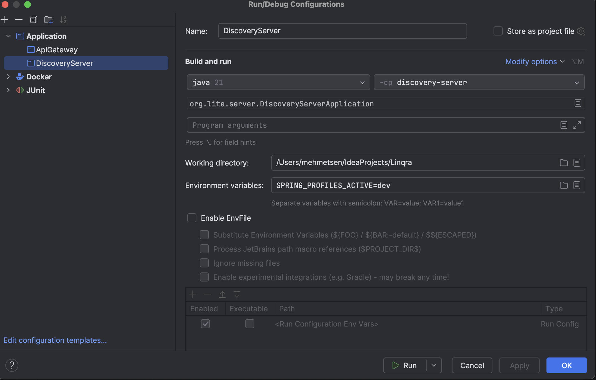Screen dimensions: 596x380
Task: Add a new run configuration
Action: coord(5,19)
